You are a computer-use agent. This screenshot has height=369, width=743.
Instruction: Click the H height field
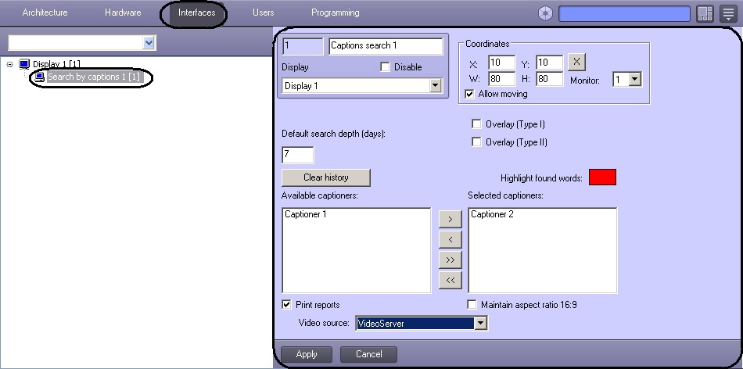click(550, 79)
